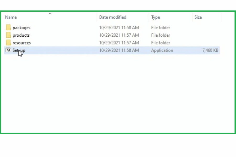Image resolution: width=236 pixels, height=157 pixels.
Task: Select the Set-up file name
Action: (19, 51)
